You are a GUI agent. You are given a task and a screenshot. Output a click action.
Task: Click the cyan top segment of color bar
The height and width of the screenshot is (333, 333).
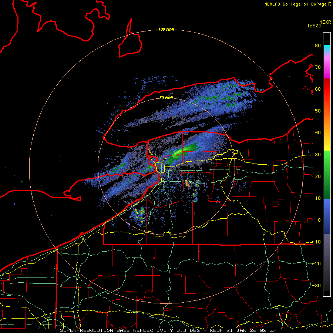point(327,49)
